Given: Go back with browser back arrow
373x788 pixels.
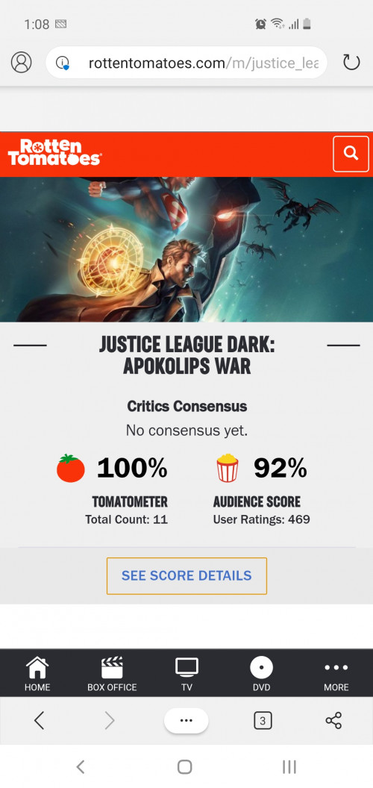Looking at the screenshot, I should tap(40, 721).
